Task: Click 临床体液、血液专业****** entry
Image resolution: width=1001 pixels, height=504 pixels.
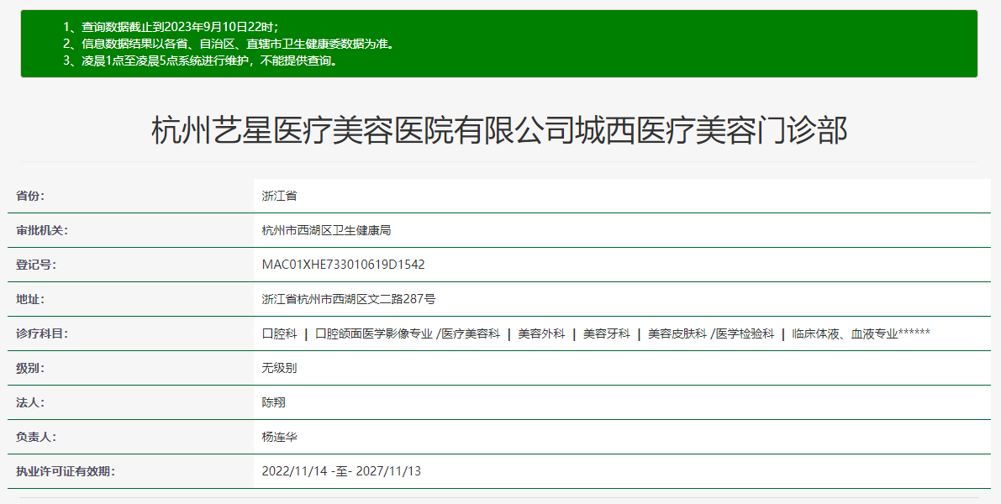Action: point(861,333)
